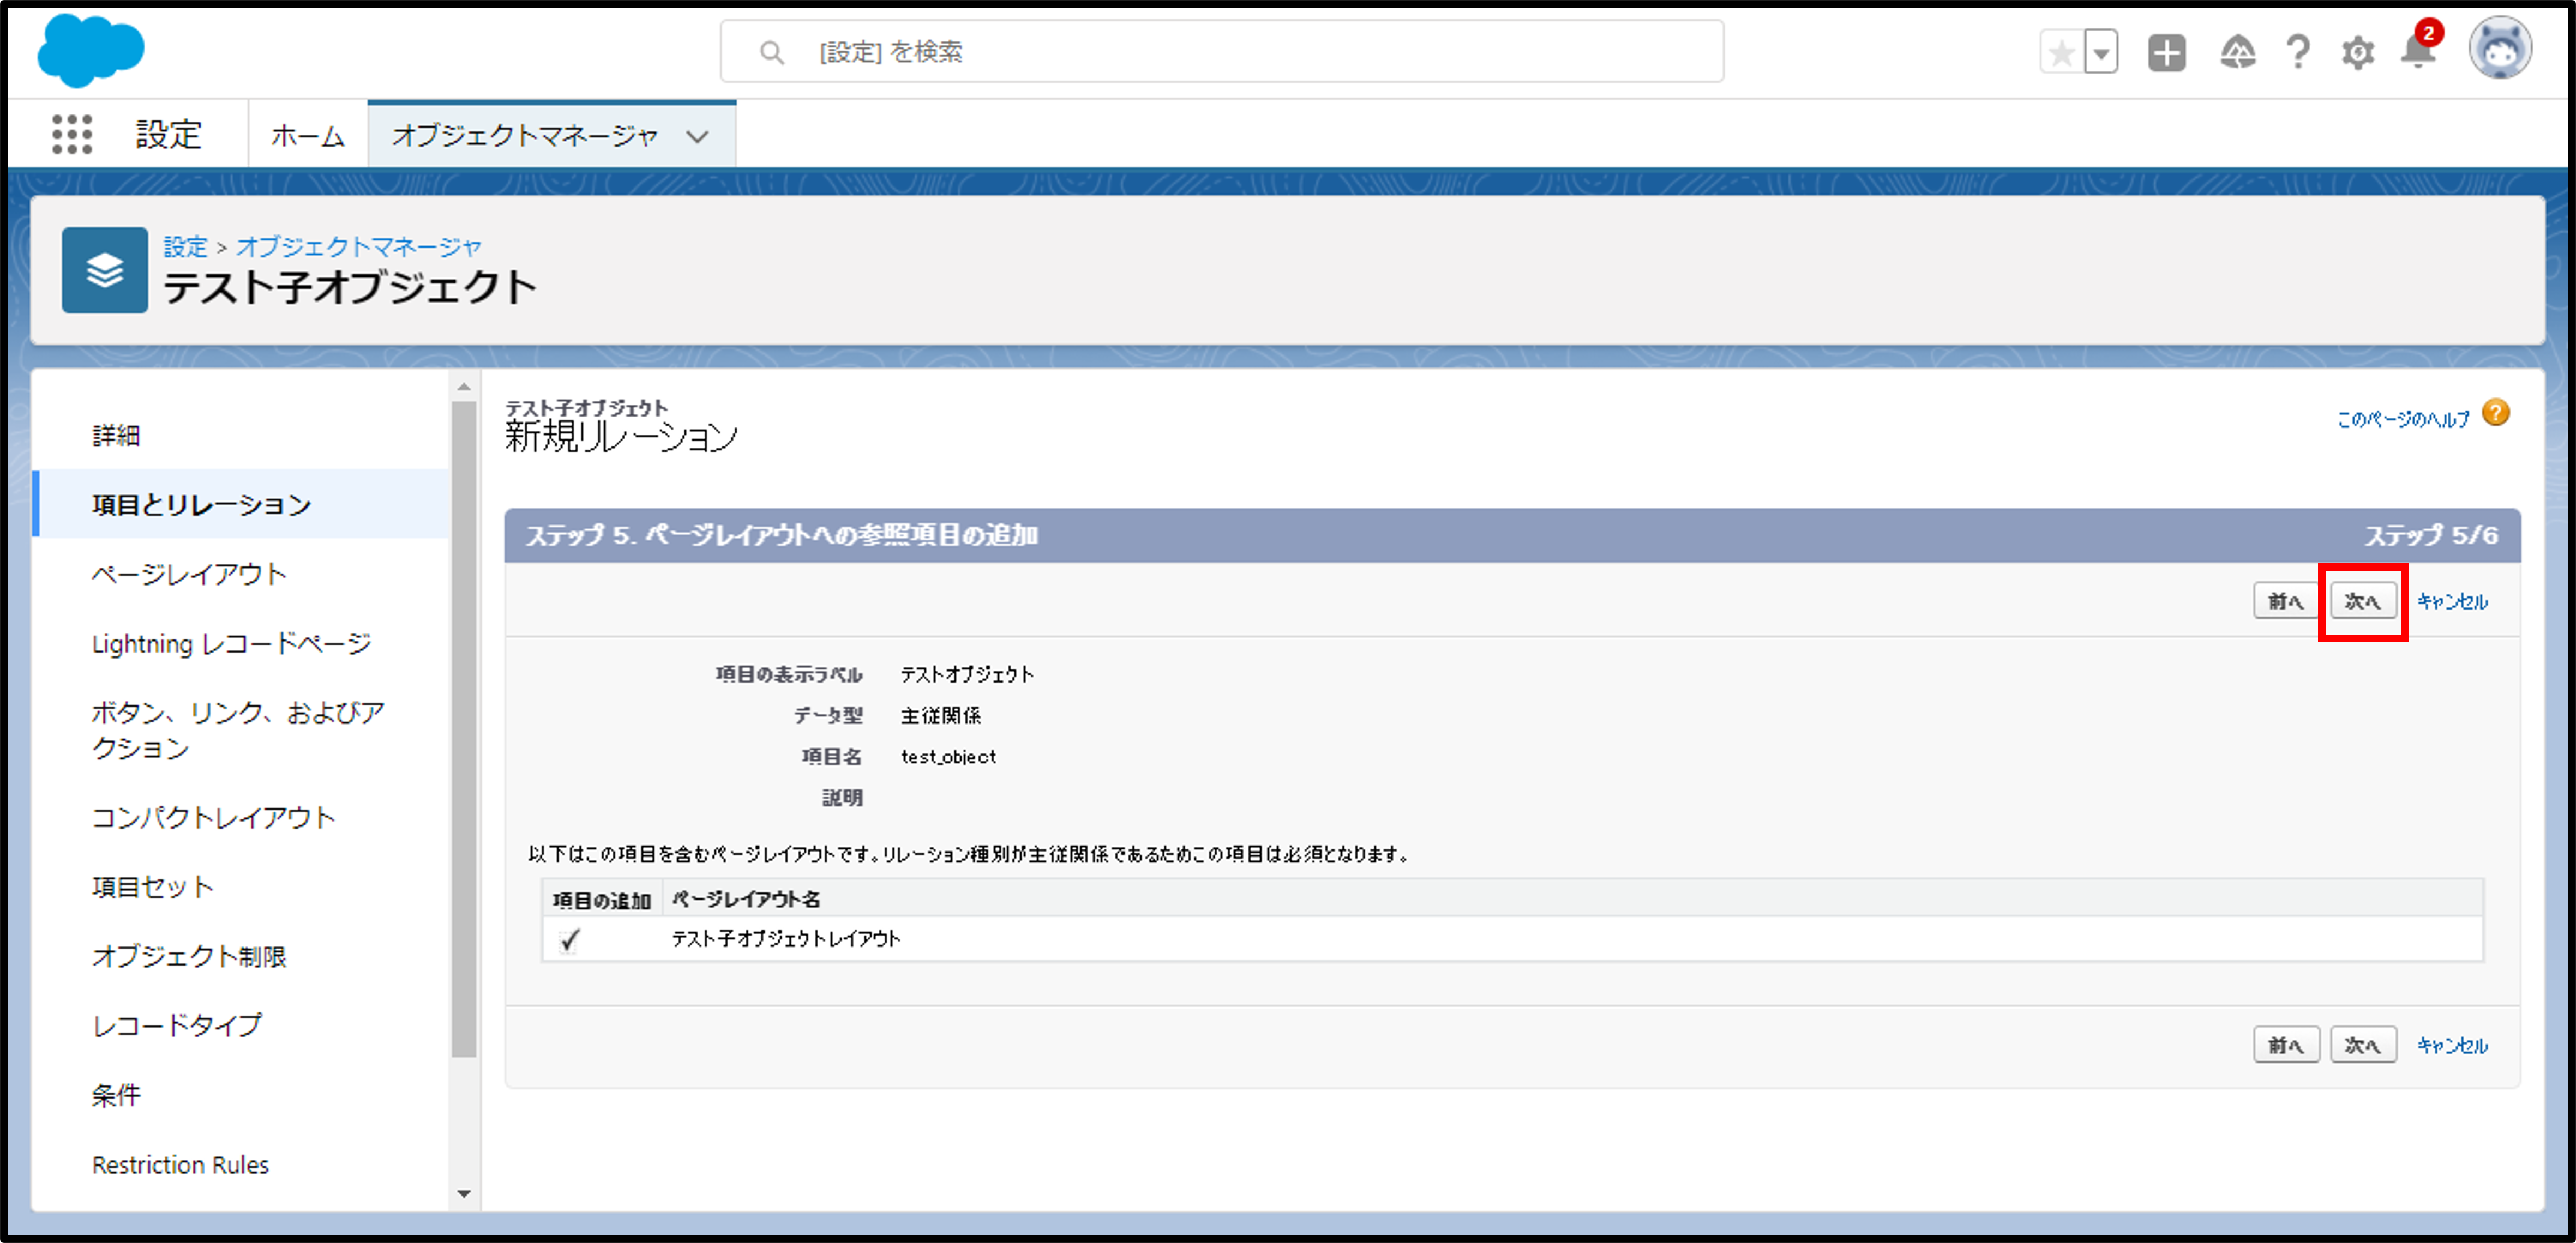Click the top 前へ button

[x=2285, y=601]
